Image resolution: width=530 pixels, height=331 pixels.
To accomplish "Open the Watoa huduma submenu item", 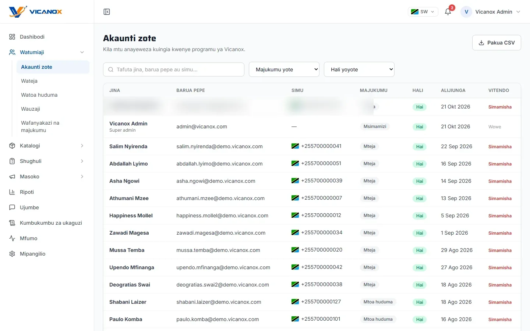I will [53, 95].
